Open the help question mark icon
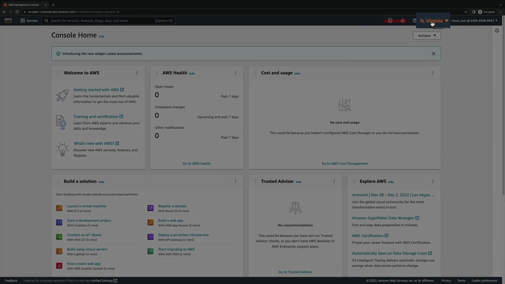 tap(415, 21)
